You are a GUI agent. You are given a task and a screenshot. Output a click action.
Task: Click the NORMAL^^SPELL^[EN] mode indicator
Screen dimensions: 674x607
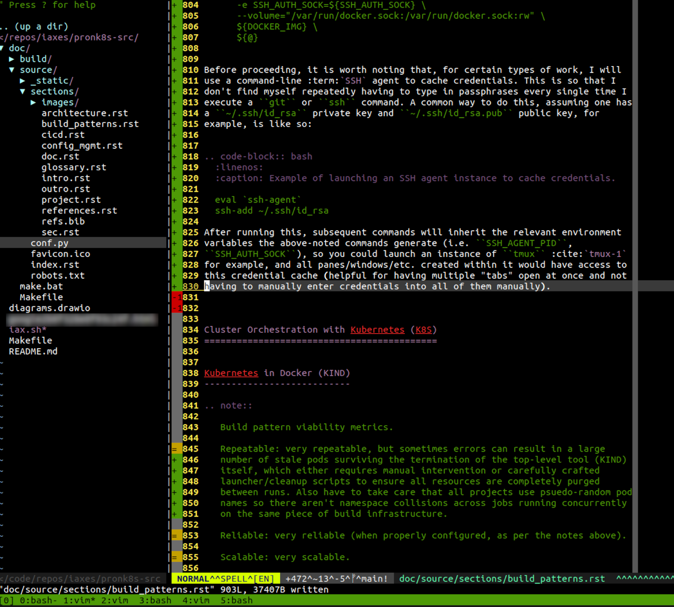[x=225, y=579]
